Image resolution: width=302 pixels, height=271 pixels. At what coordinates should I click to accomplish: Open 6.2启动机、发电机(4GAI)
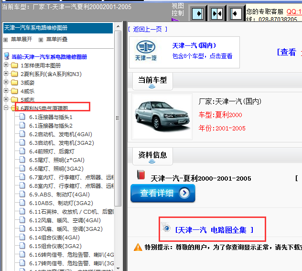click(x=61, y=134)
